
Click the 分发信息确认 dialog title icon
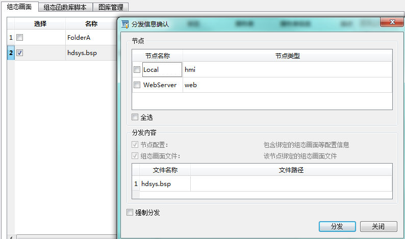tap(125, 24)
